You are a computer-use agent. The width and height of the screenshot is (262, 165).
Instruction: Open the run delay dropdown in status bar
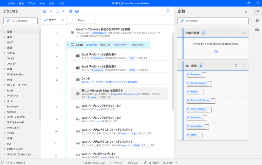pos(176,163)
